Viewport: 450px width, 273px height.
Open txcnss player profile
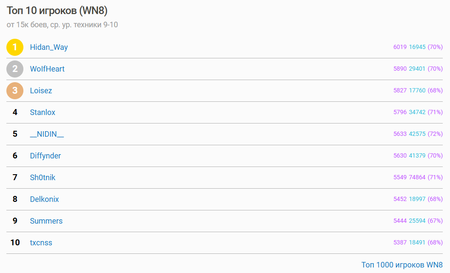pos(41,243)
